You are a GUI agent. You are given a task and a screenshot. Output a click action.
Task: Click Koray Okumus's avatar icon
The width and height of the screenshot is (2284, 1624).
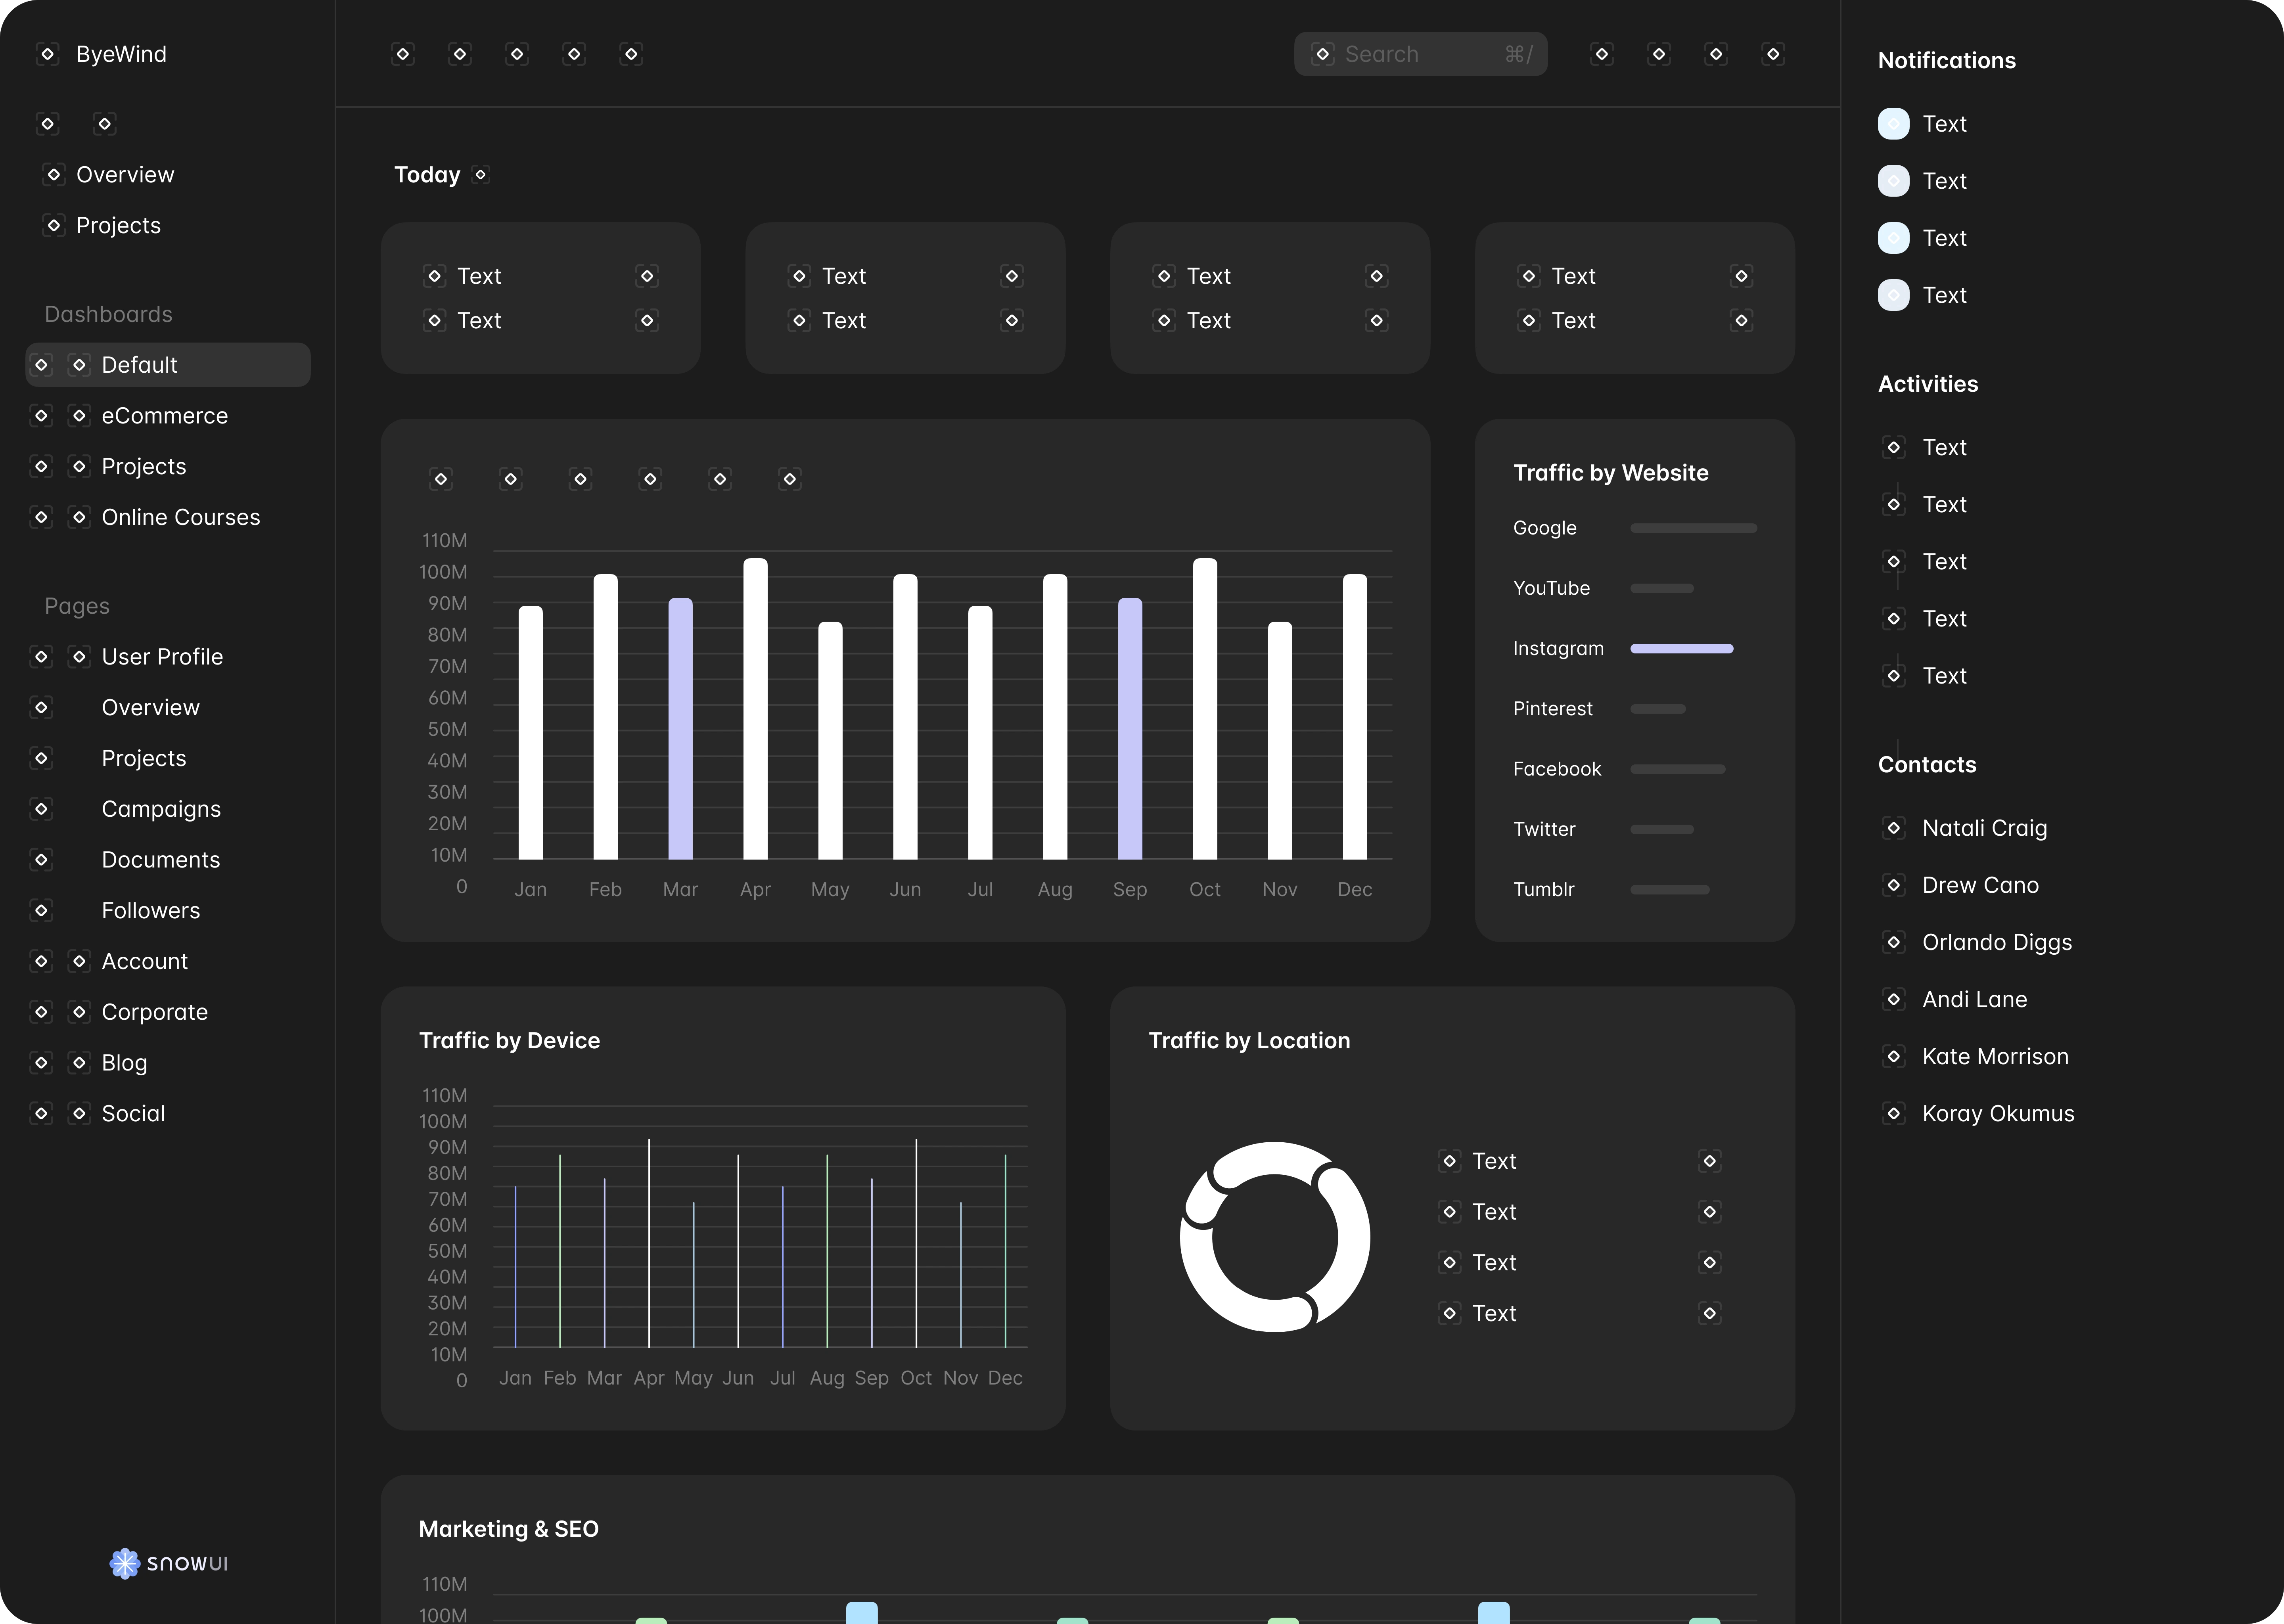tap(1893, 1113)
